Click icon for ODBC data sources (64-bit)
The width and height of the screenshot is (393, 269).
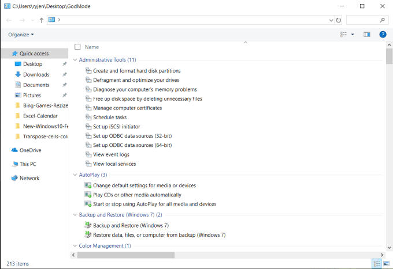coord(88,145)
